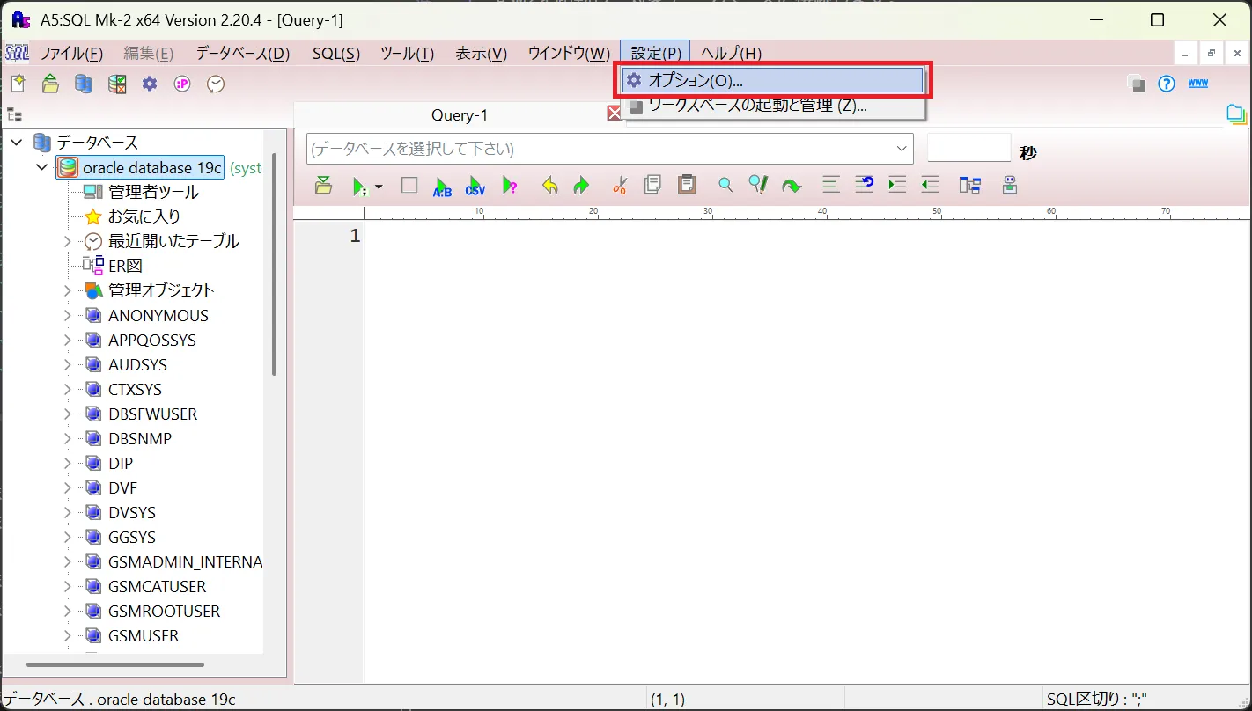Click the scissors cut icon
Viewport: 1252px width, 711px height.
(x=620, y=186)
